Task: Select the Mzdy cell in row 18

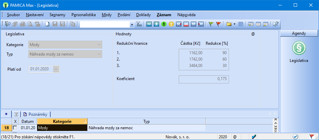Action: click(62, 128)
